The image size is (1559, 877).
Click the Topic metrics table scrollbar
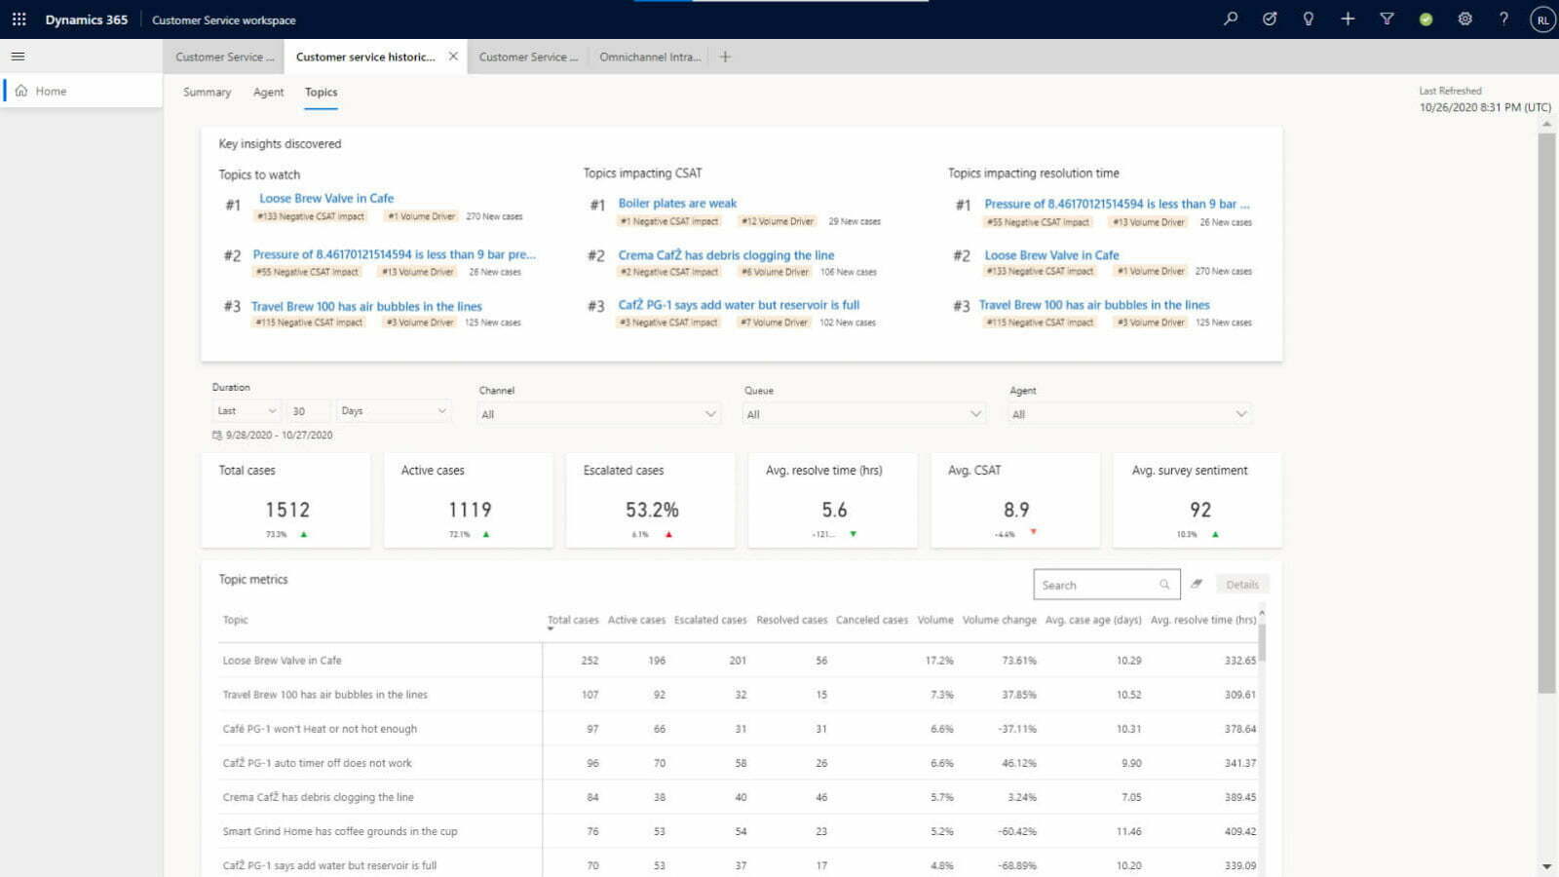(1262, 644)
